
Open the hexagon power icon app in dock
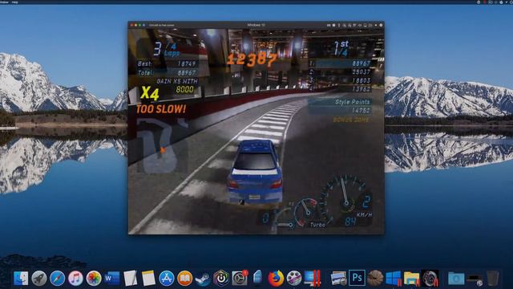click(x=221, y=279)
